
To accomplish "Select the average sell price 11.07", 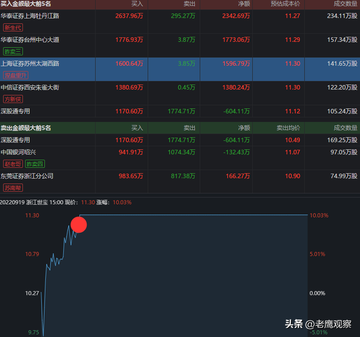I will point(292,152).
